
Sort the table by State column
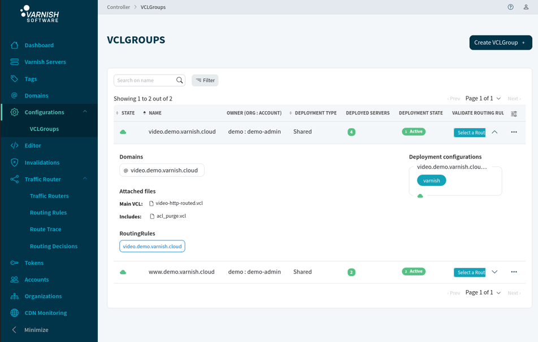[125, 113]
